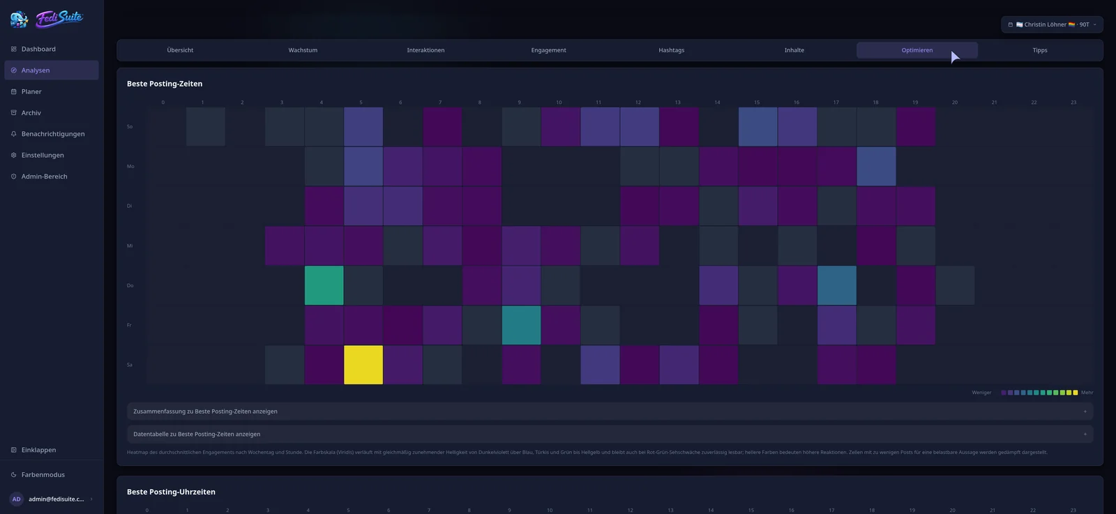Click the 'Beste Posting-Zeiten' heading
This screenshot has width=1116, height=514.
165,84
